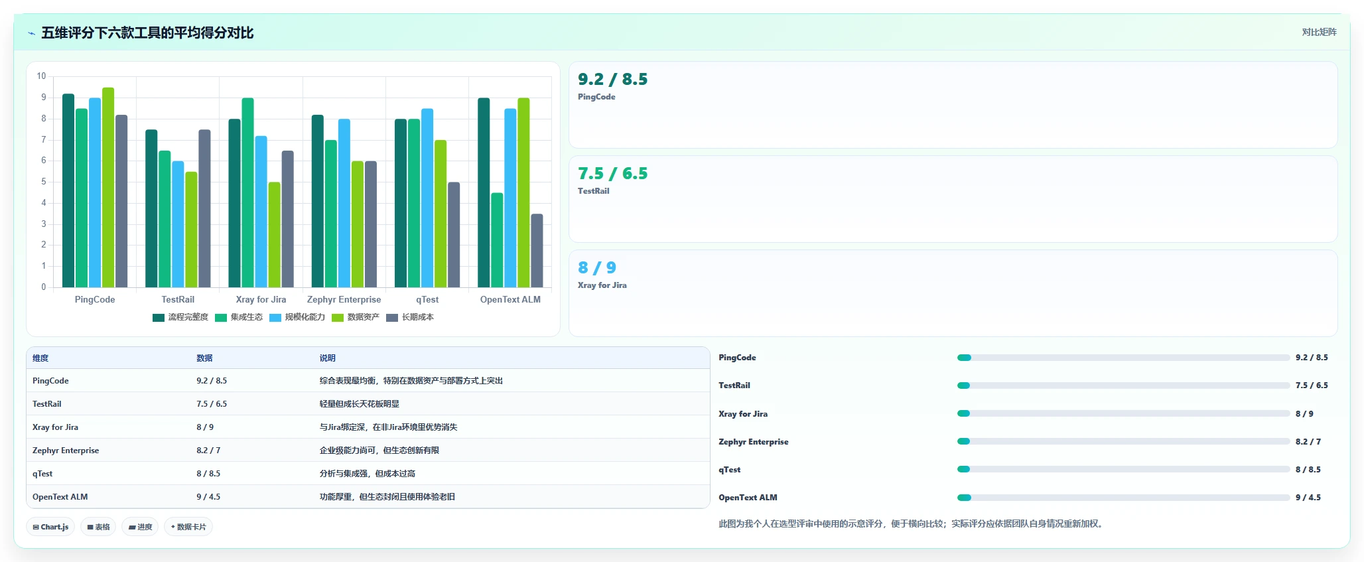Click the 表格 tag below the table
Viewport: 1364px width, 562px height.
(98, 527)
